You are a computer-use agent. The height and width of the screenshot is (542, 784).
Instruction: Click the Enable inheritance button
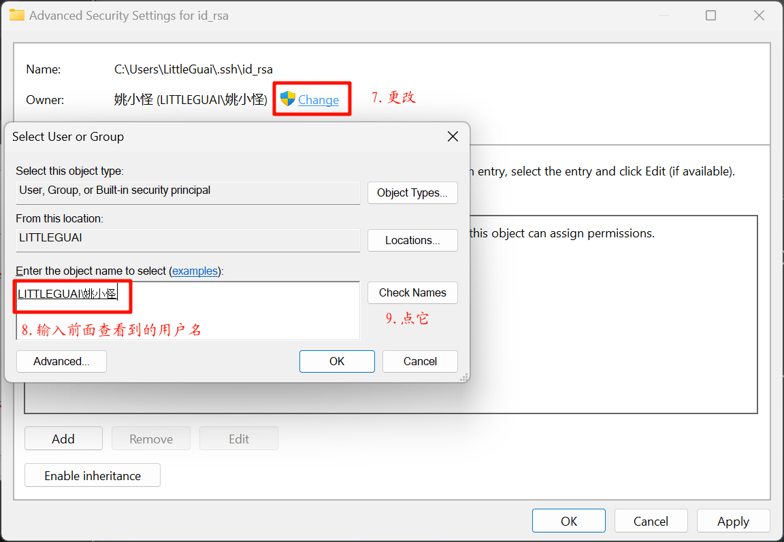93,475
